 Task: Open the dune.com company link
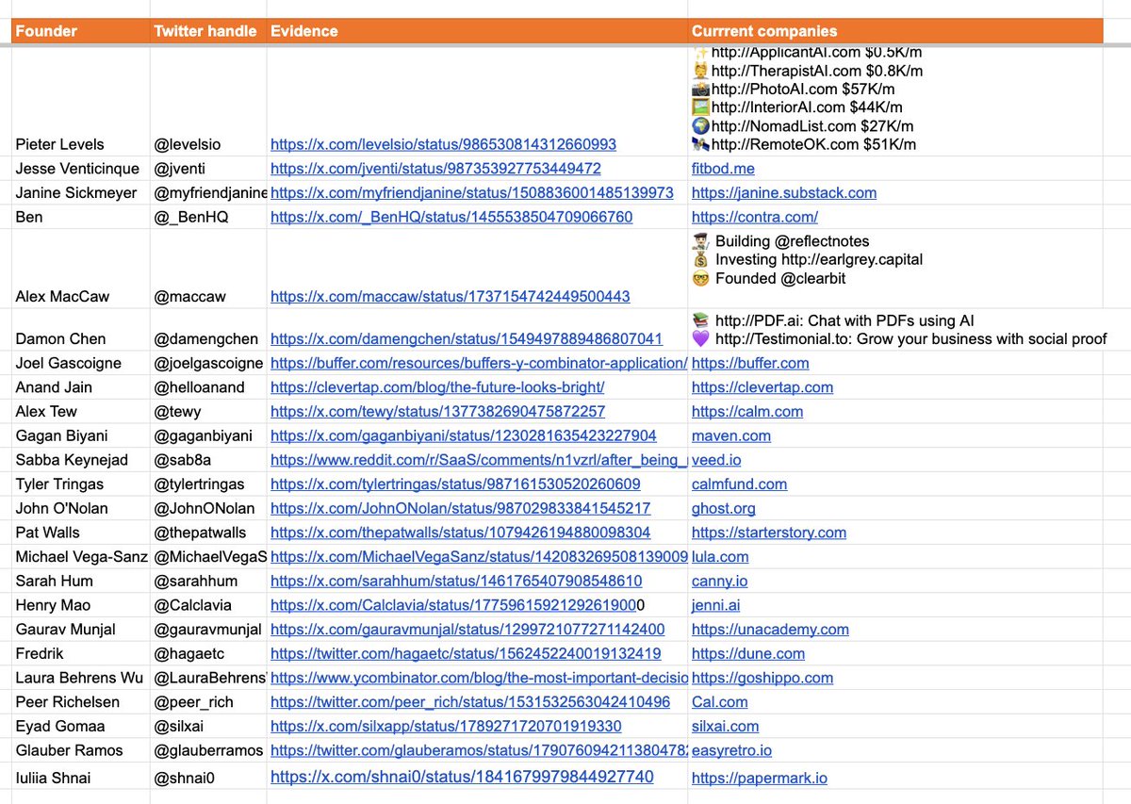(x=748, y=653)
